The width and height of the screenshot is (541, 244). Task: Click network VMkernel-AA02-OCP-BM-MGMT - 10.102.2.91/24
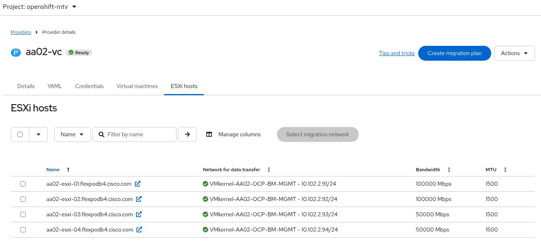(x=273, y=184)
